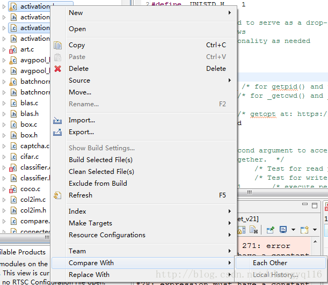The width and height of the screenshot is (328, 285).
Task: Open the Compare With submenu
Action: pos(143,263)
